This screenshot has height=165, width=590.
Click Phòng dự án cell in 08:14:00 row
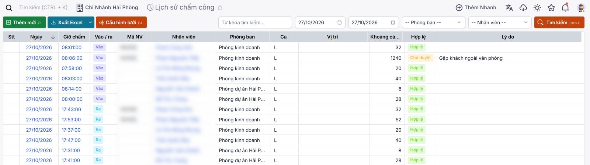pos(242,89)
